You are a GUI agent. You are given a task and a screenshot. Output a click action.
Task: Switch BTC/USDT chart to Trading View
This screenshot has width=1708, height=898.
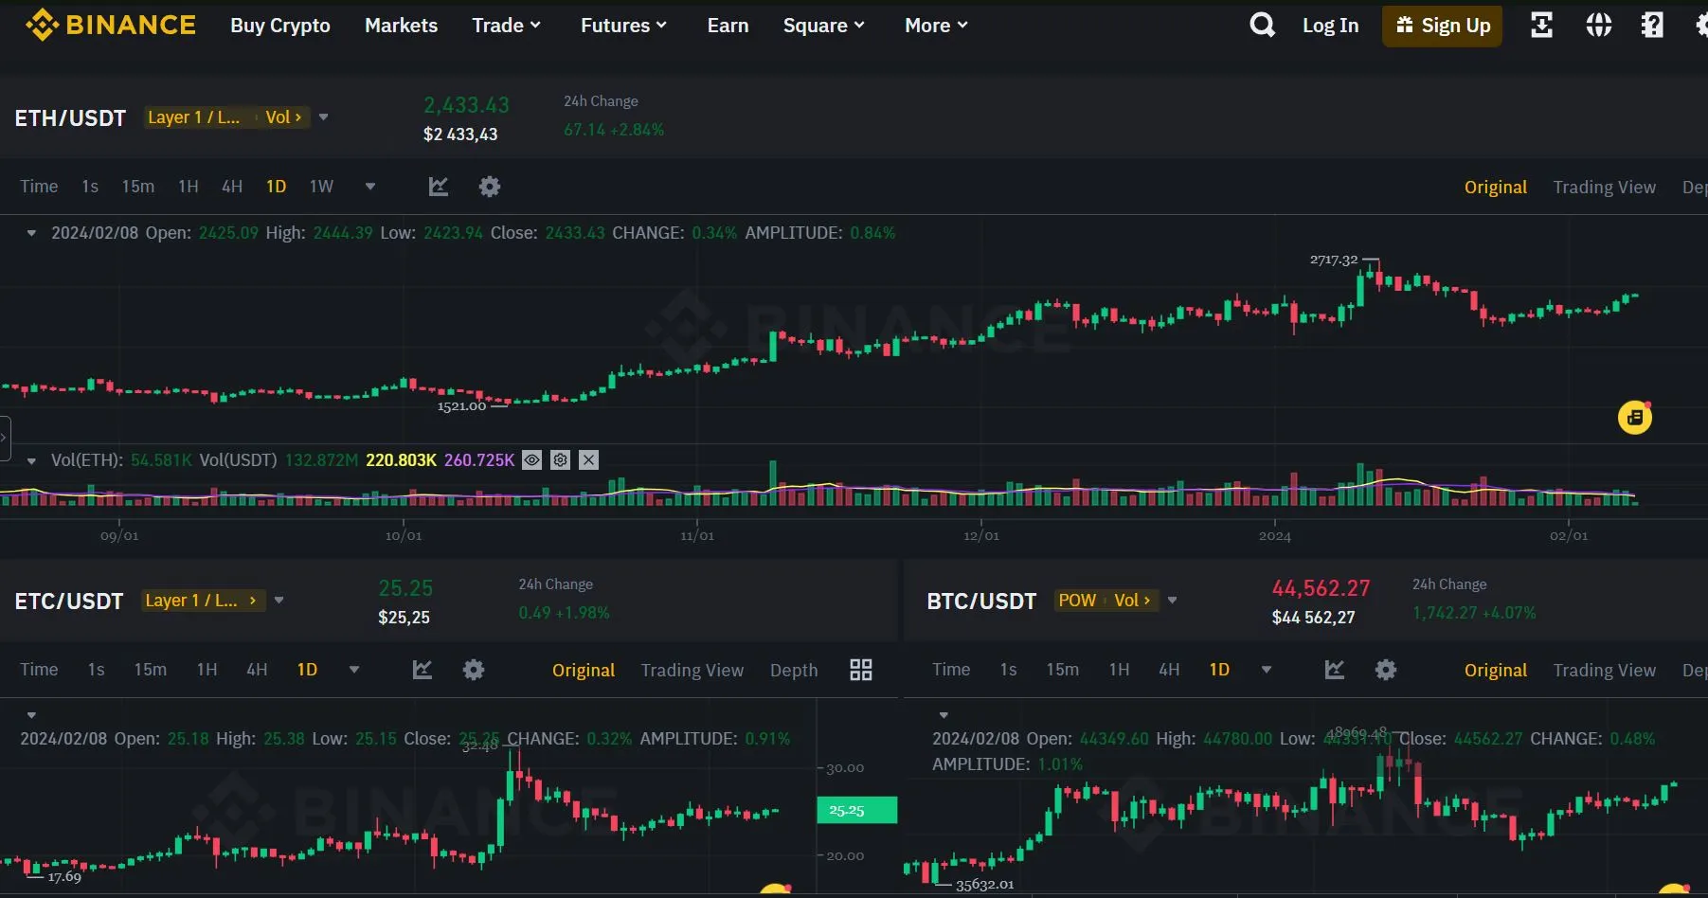point(1605,671)
